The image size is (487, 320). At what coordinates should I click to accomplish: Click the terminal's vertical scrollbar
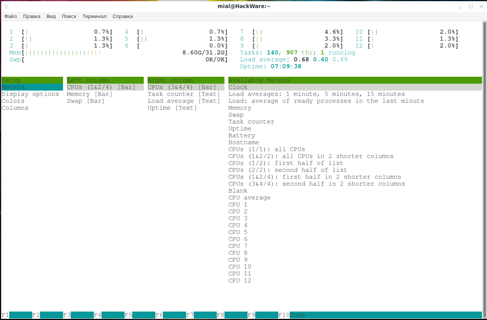tap(484, 170)
